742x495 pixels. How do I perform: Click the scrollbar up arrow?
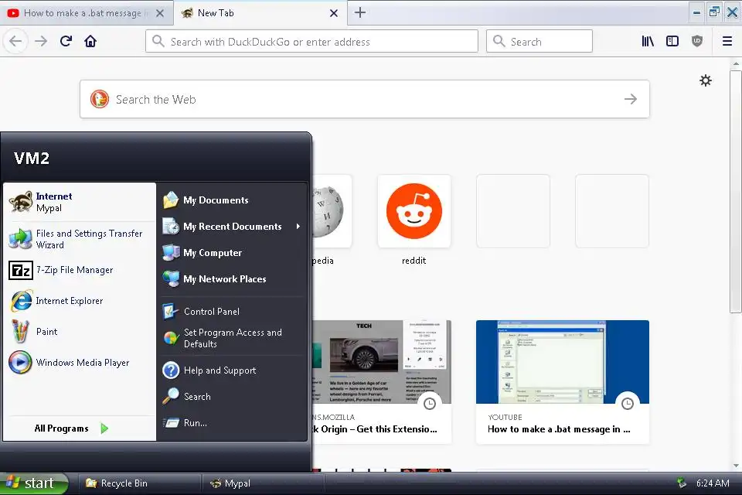[x=736, y=63]
